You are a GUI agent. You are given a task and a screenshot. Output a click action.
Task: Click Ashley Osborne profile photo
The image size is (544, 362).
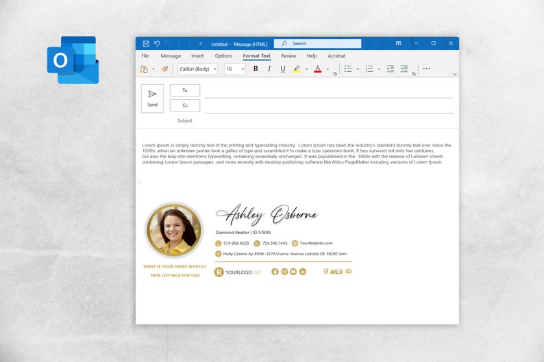(174, 230)
